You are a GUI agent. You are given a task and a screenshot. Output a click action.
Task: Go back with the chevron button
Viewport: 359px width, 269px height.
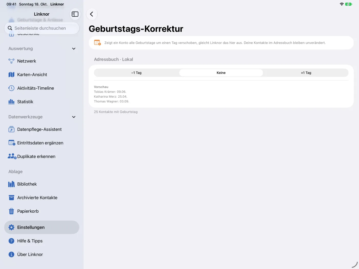pos(92,14)
